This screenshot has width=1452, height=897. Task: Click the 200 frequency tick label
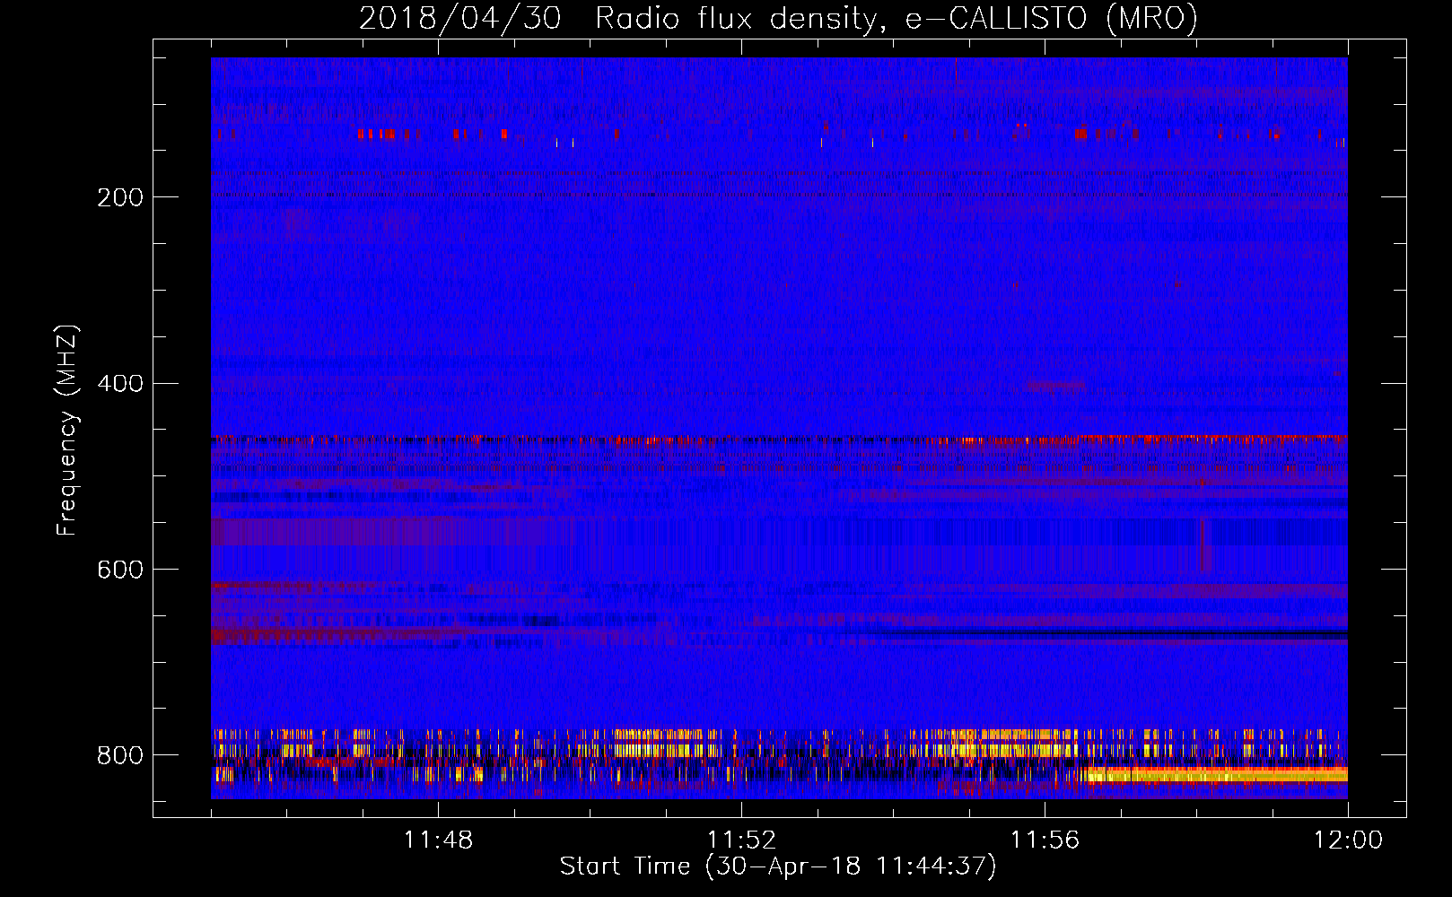click(x=120, y=197)
